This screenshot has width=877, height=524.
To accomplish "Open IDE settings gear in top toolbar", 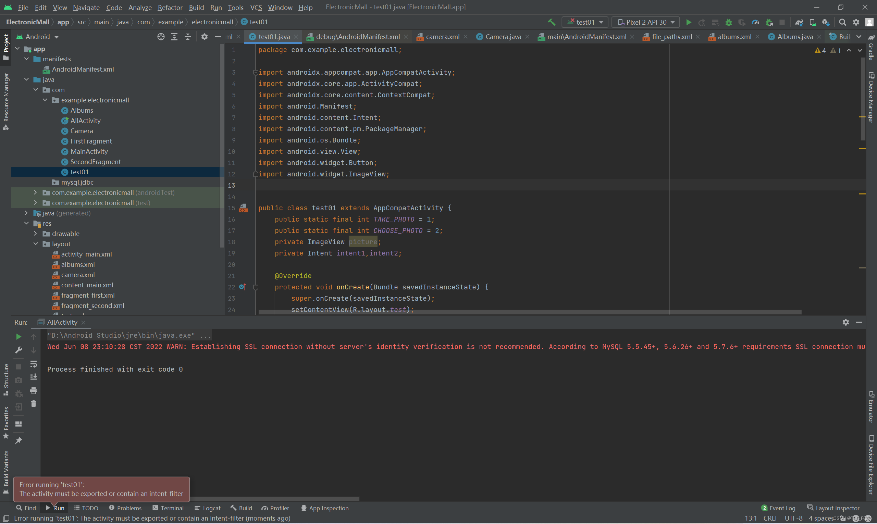I will coord(856,22).
